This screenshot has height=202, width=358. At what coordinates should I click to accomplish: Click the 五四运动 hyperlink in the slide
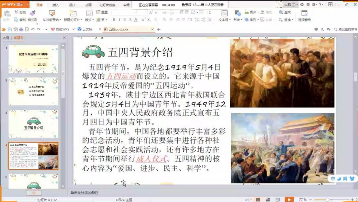[x=121, y=76]
